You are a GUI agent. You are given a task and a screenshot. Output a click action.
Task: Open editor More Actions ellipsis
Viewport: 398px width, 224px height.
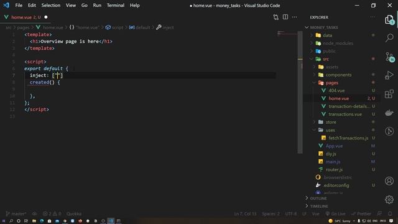[294, 17]
